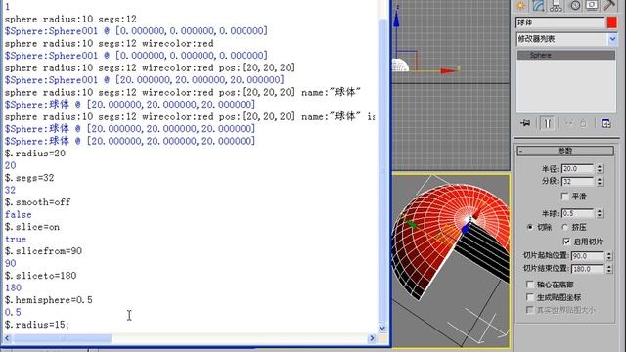Click the line '$.radius=20'
Viewport: 626px width, 352px height.
35,154
